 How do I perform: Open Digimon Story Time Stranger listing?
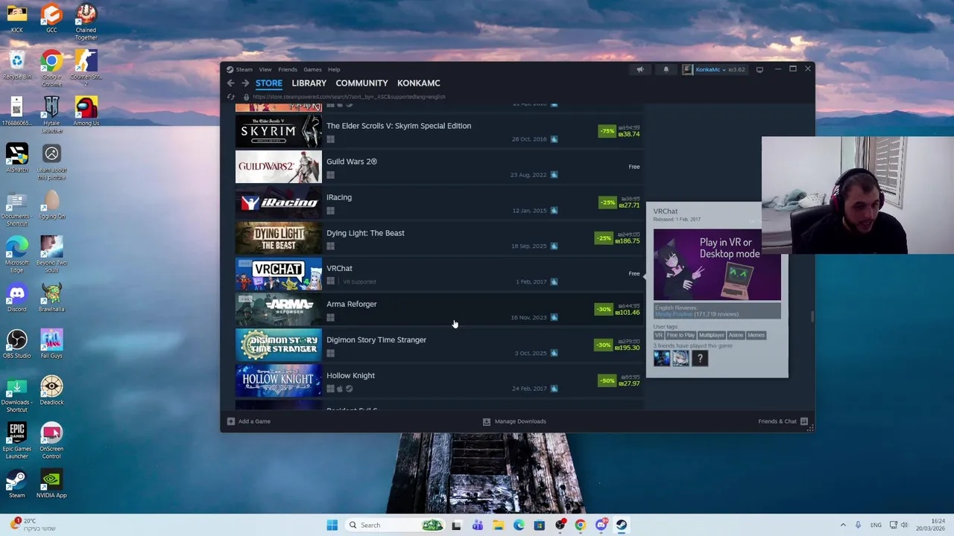tap(439, 346)
